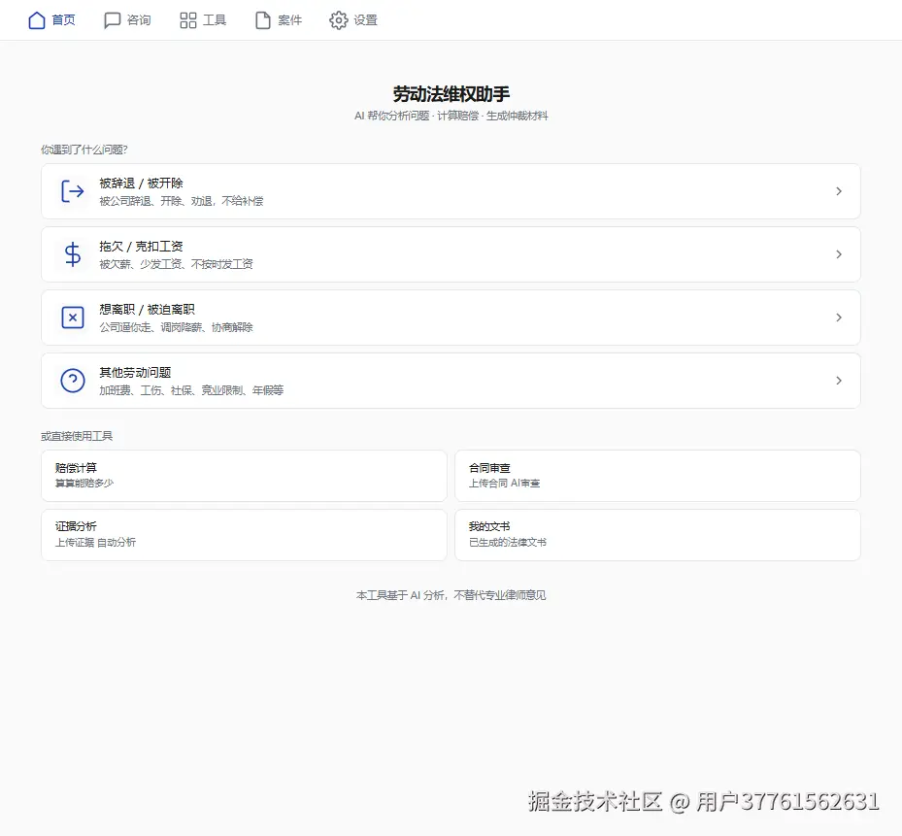This screenshot has width=902, height=836.
Task: Select the 设置 tab
Action: coord(353,20)
